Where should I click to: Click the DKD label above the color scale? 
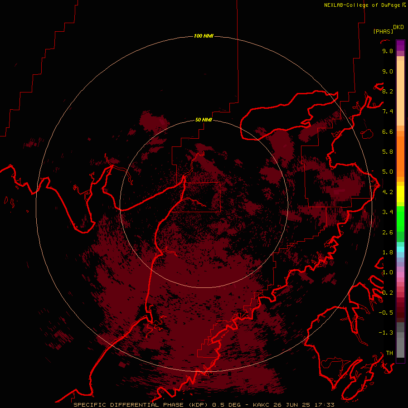(x=398, y=27)
